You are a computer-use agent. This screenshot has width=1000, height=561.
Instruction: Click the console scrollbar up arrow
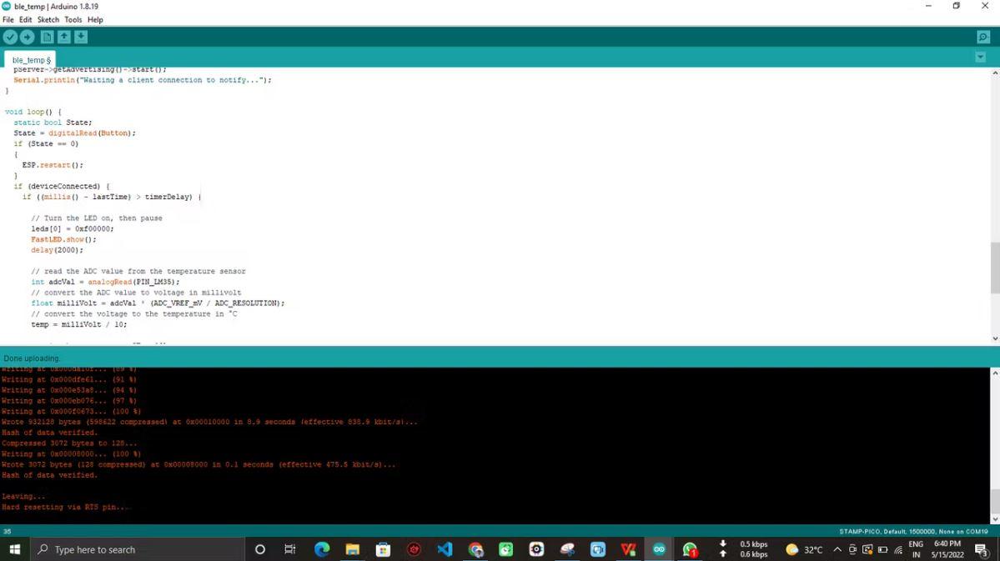tap(995, 373)
